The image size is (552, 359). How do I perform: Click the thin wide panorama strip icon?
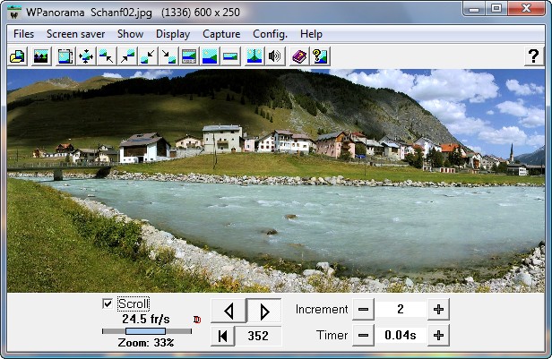(230, 56)
